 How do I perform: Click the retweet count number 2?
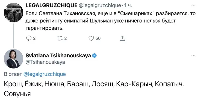pyautogui.click(x=65, y=38)
